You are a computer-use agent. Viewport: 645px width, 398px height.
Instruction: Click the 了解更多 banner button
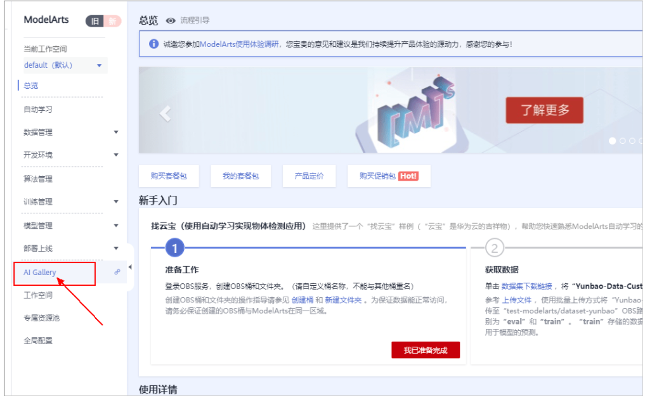click(x=544, y=110)
